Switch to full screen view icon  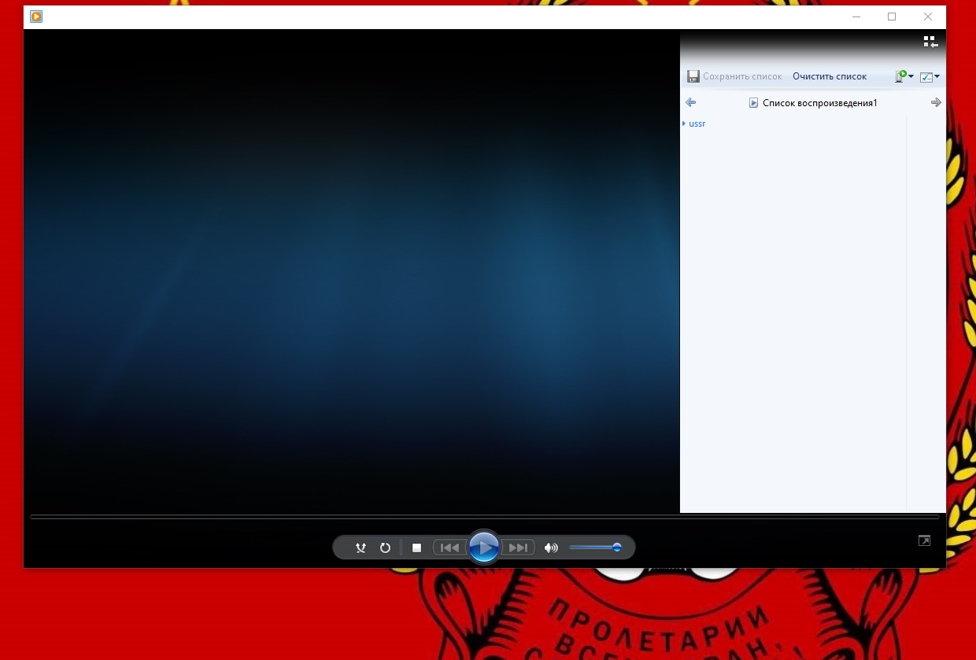pyautogui.click(x=924, y=540)
